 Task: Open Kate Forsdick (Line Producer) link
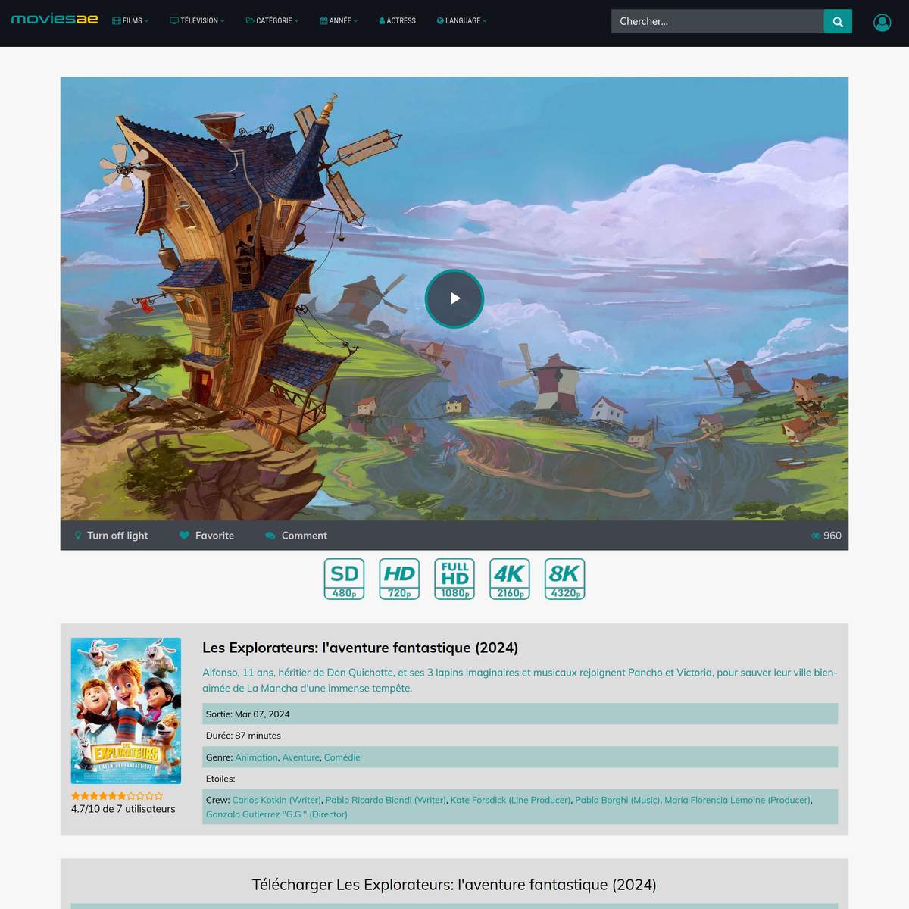(x=511, y=800)
